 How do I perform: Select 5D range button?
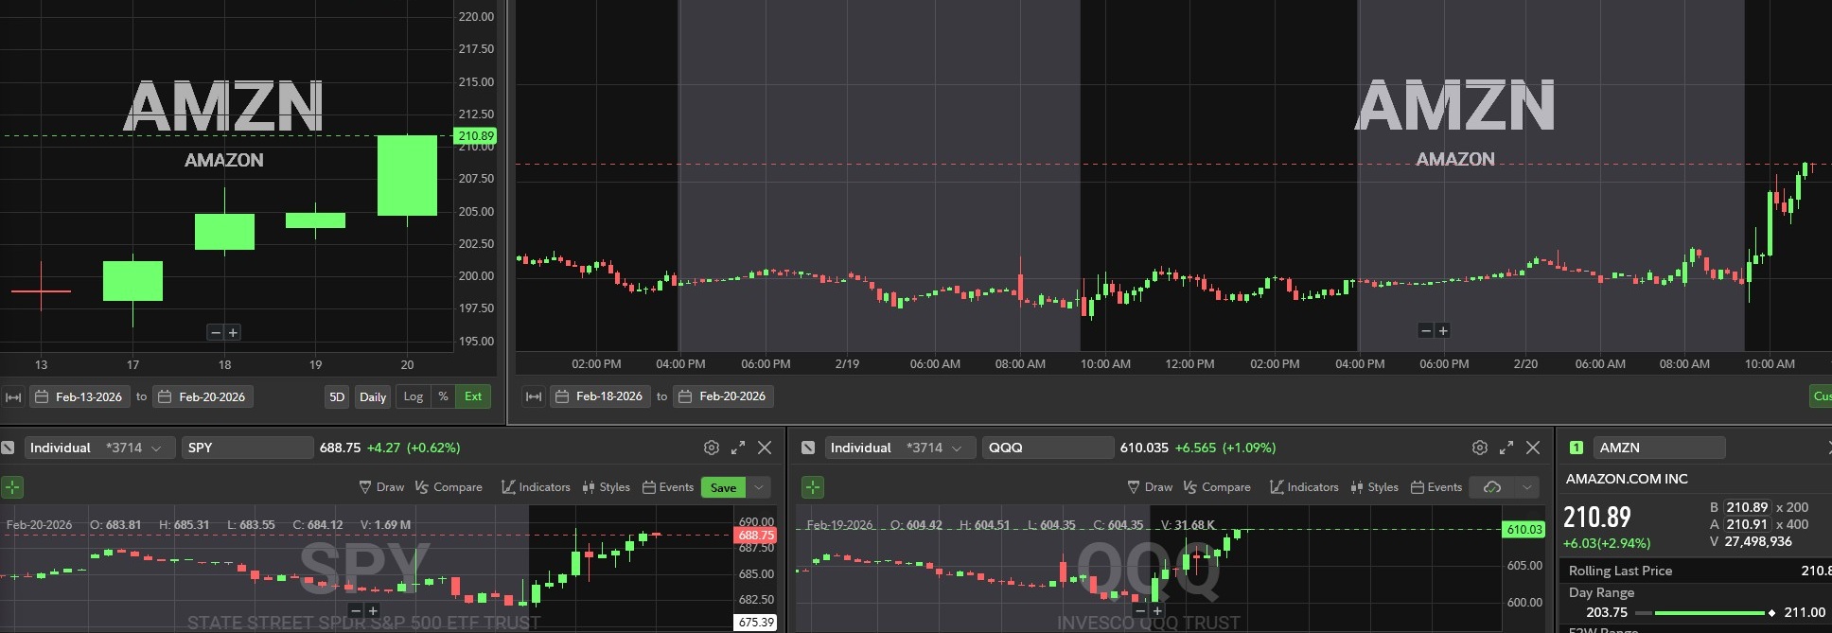(x=337, y=396)
